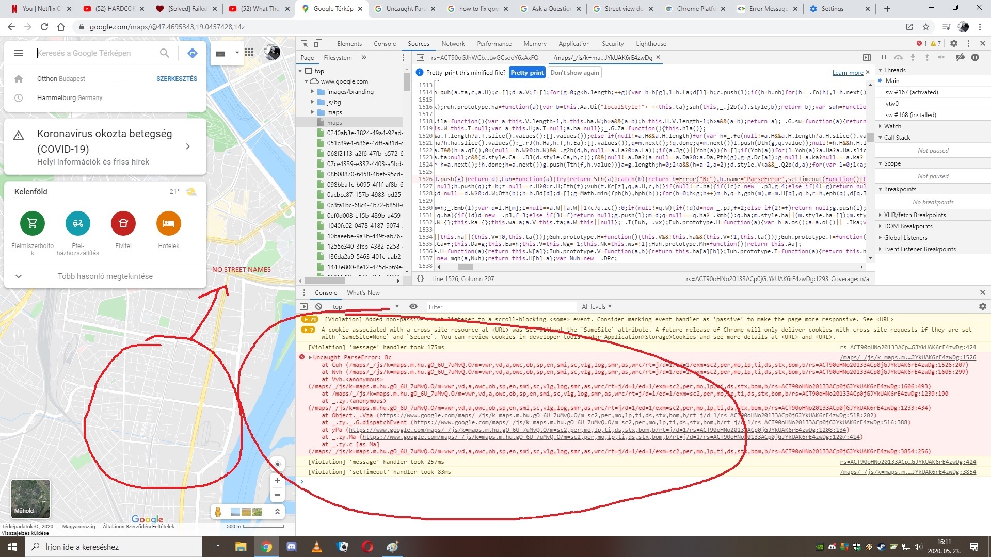This screenshot has height=557, width=991.
Task: Toggle the debugger sidebar panel
Action: 867,58
